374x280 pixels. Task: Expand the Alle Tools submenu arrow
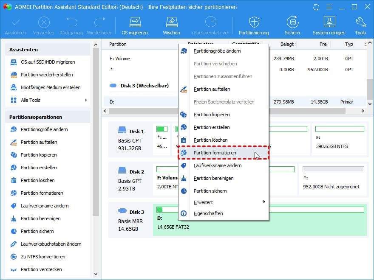(86, 100)
